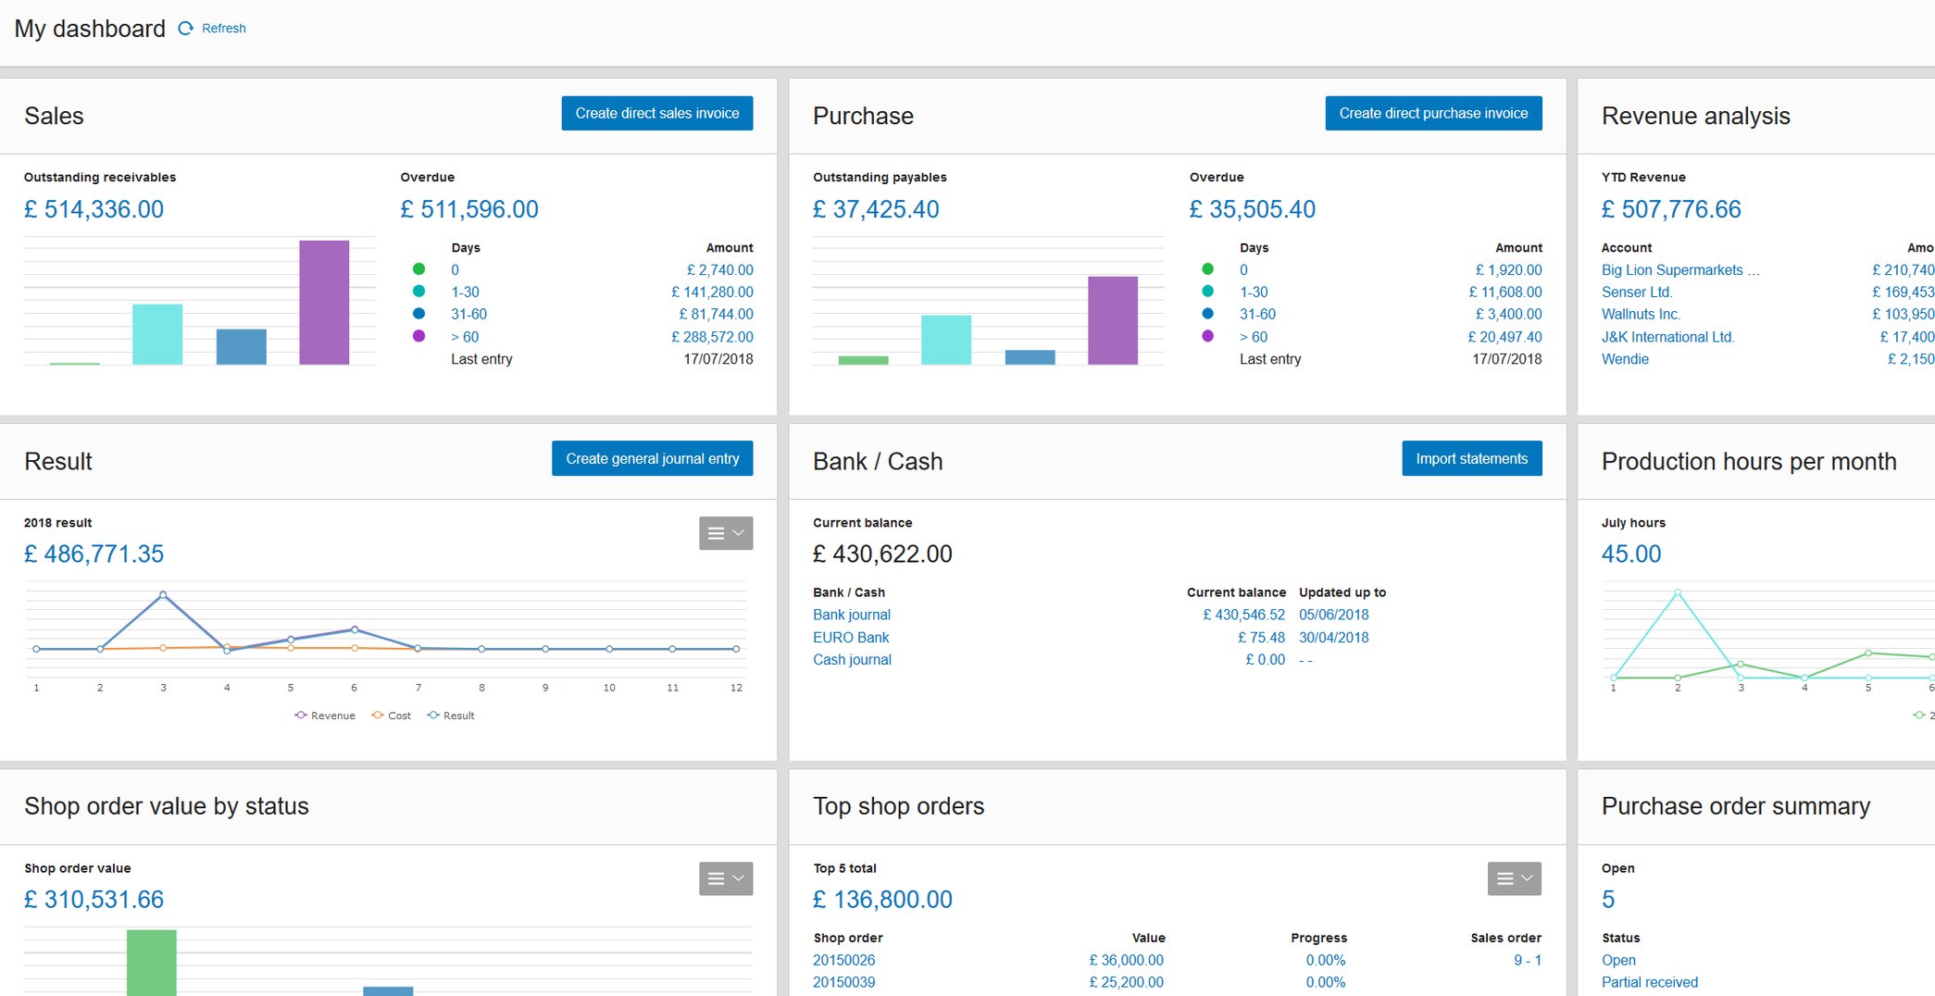The width and height of the screenshot is (1935, 996).
Task: Open the Result chart options menu
Action: (725, 533)
